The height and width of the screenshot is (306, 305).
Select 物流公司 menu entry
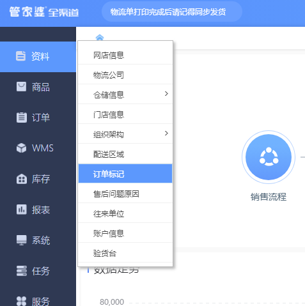(125, 75)
